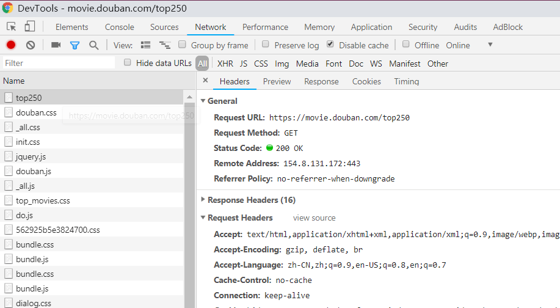Select the Response detail tab
The width and height of the screenshot is (560, 308).
coord(321,81)
